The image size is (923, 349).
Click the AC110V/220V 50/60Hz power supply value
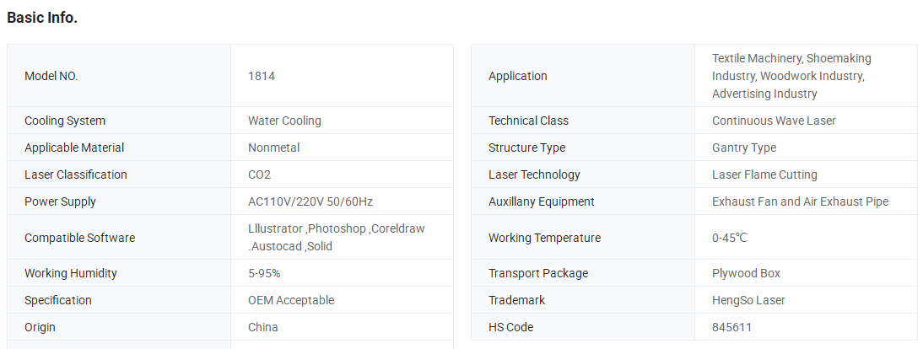pyautogui.click(x=310, y=201)
